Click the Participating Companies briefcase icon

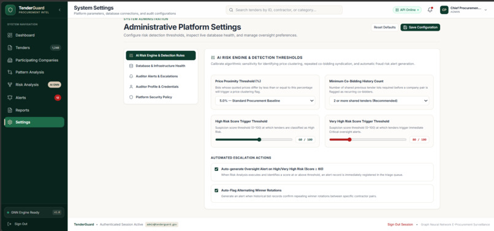point(10,60)
